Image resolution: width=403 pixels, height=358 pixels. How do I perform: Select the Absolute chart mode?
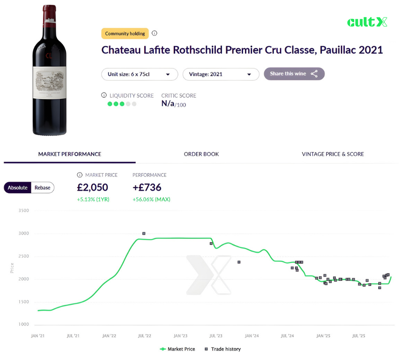(x=17, y=188)
